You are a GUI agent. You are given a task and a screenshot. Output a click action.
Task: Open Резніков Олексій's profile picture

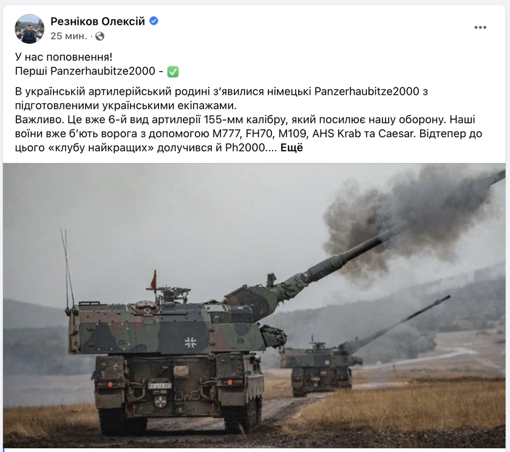pyautogui.click(x=30, y=29)
